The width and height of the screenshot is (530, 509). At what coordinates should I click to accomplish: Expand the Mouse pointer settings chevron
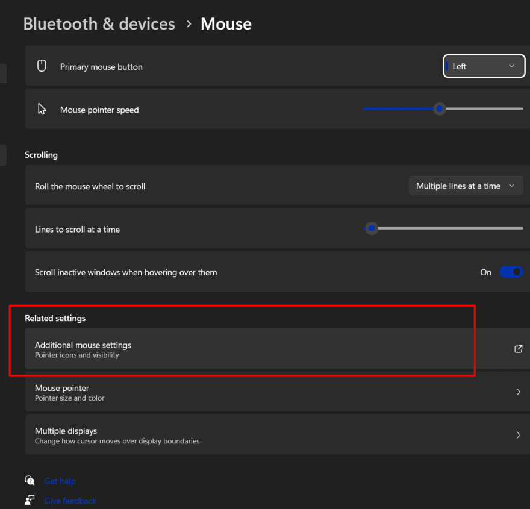518,392
